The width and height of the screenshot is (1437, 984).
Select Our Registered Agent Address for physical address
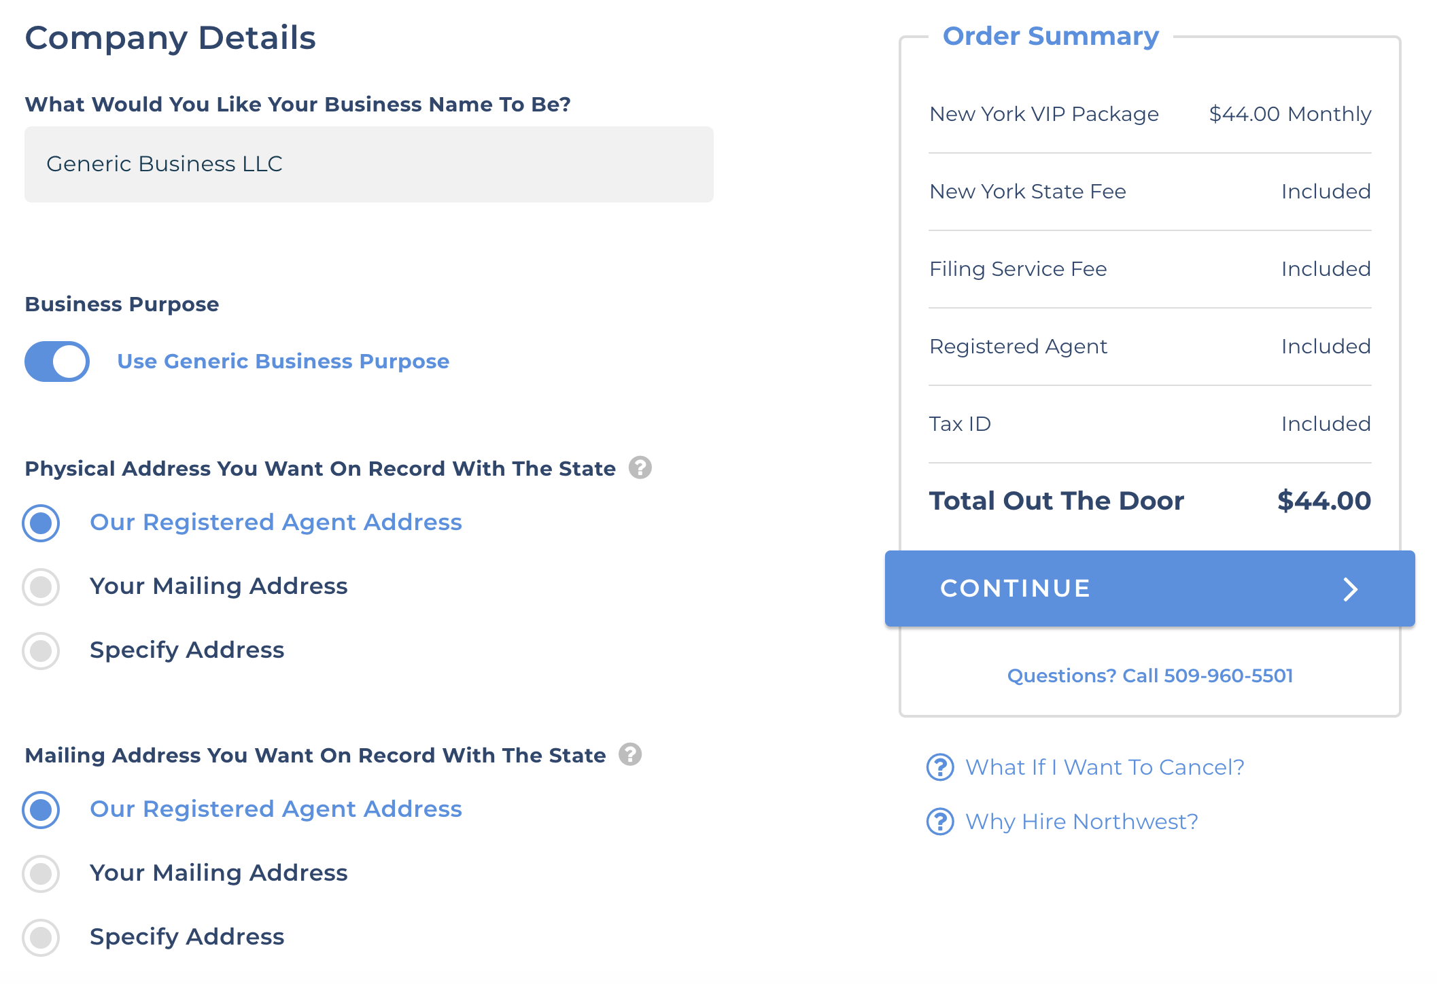(41, 523)
